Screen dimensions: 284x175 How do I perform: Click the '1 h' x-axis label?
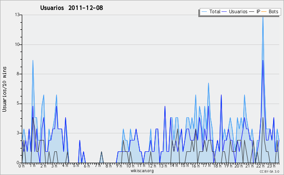click(x=33, y=166)
